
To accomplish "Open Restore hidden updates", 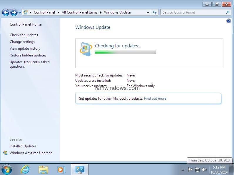I will 28,55.
